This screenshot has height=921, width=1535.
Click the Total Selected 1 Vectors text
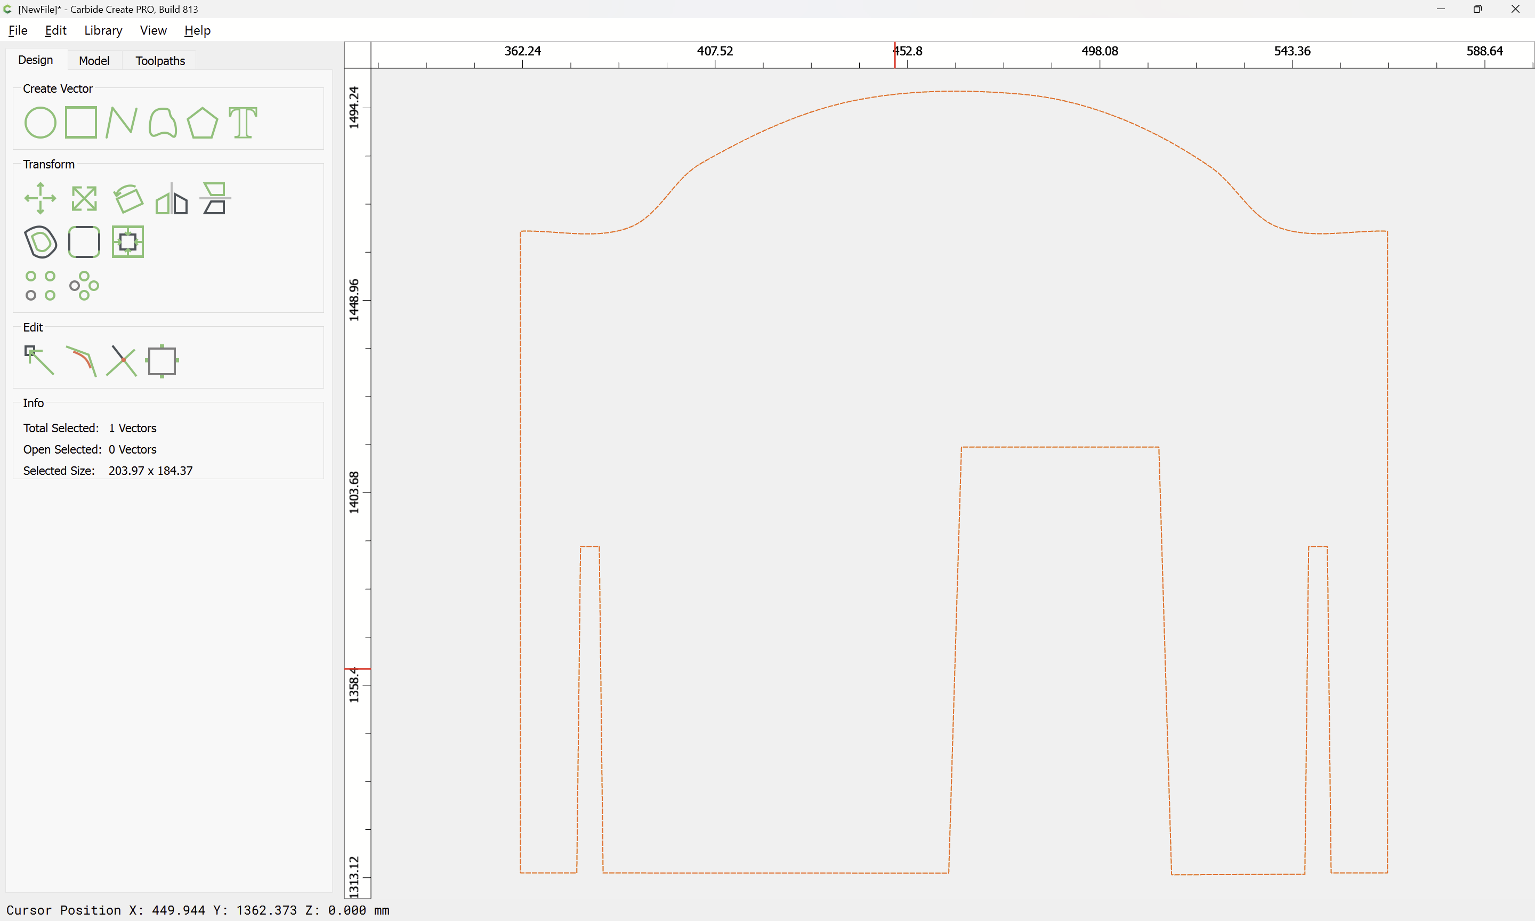tap(90, 428)
